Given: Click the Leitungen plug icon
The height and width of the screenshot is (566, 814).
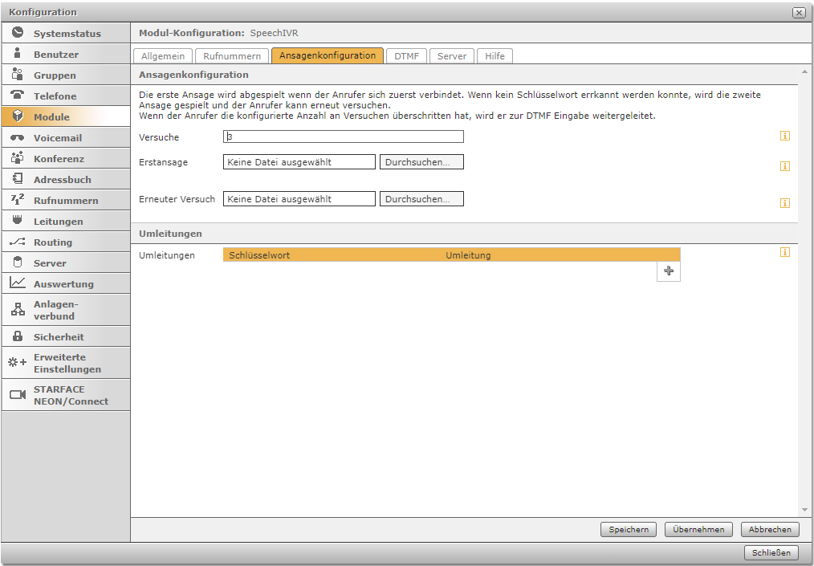Looking at the screenshot, I should (x=18, y=220).
